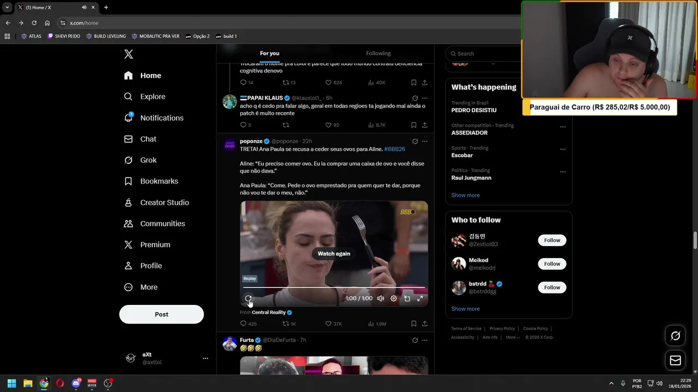698x392 pixels.
Task: Open Chat from the sidebar
Action: click(140, 139)
